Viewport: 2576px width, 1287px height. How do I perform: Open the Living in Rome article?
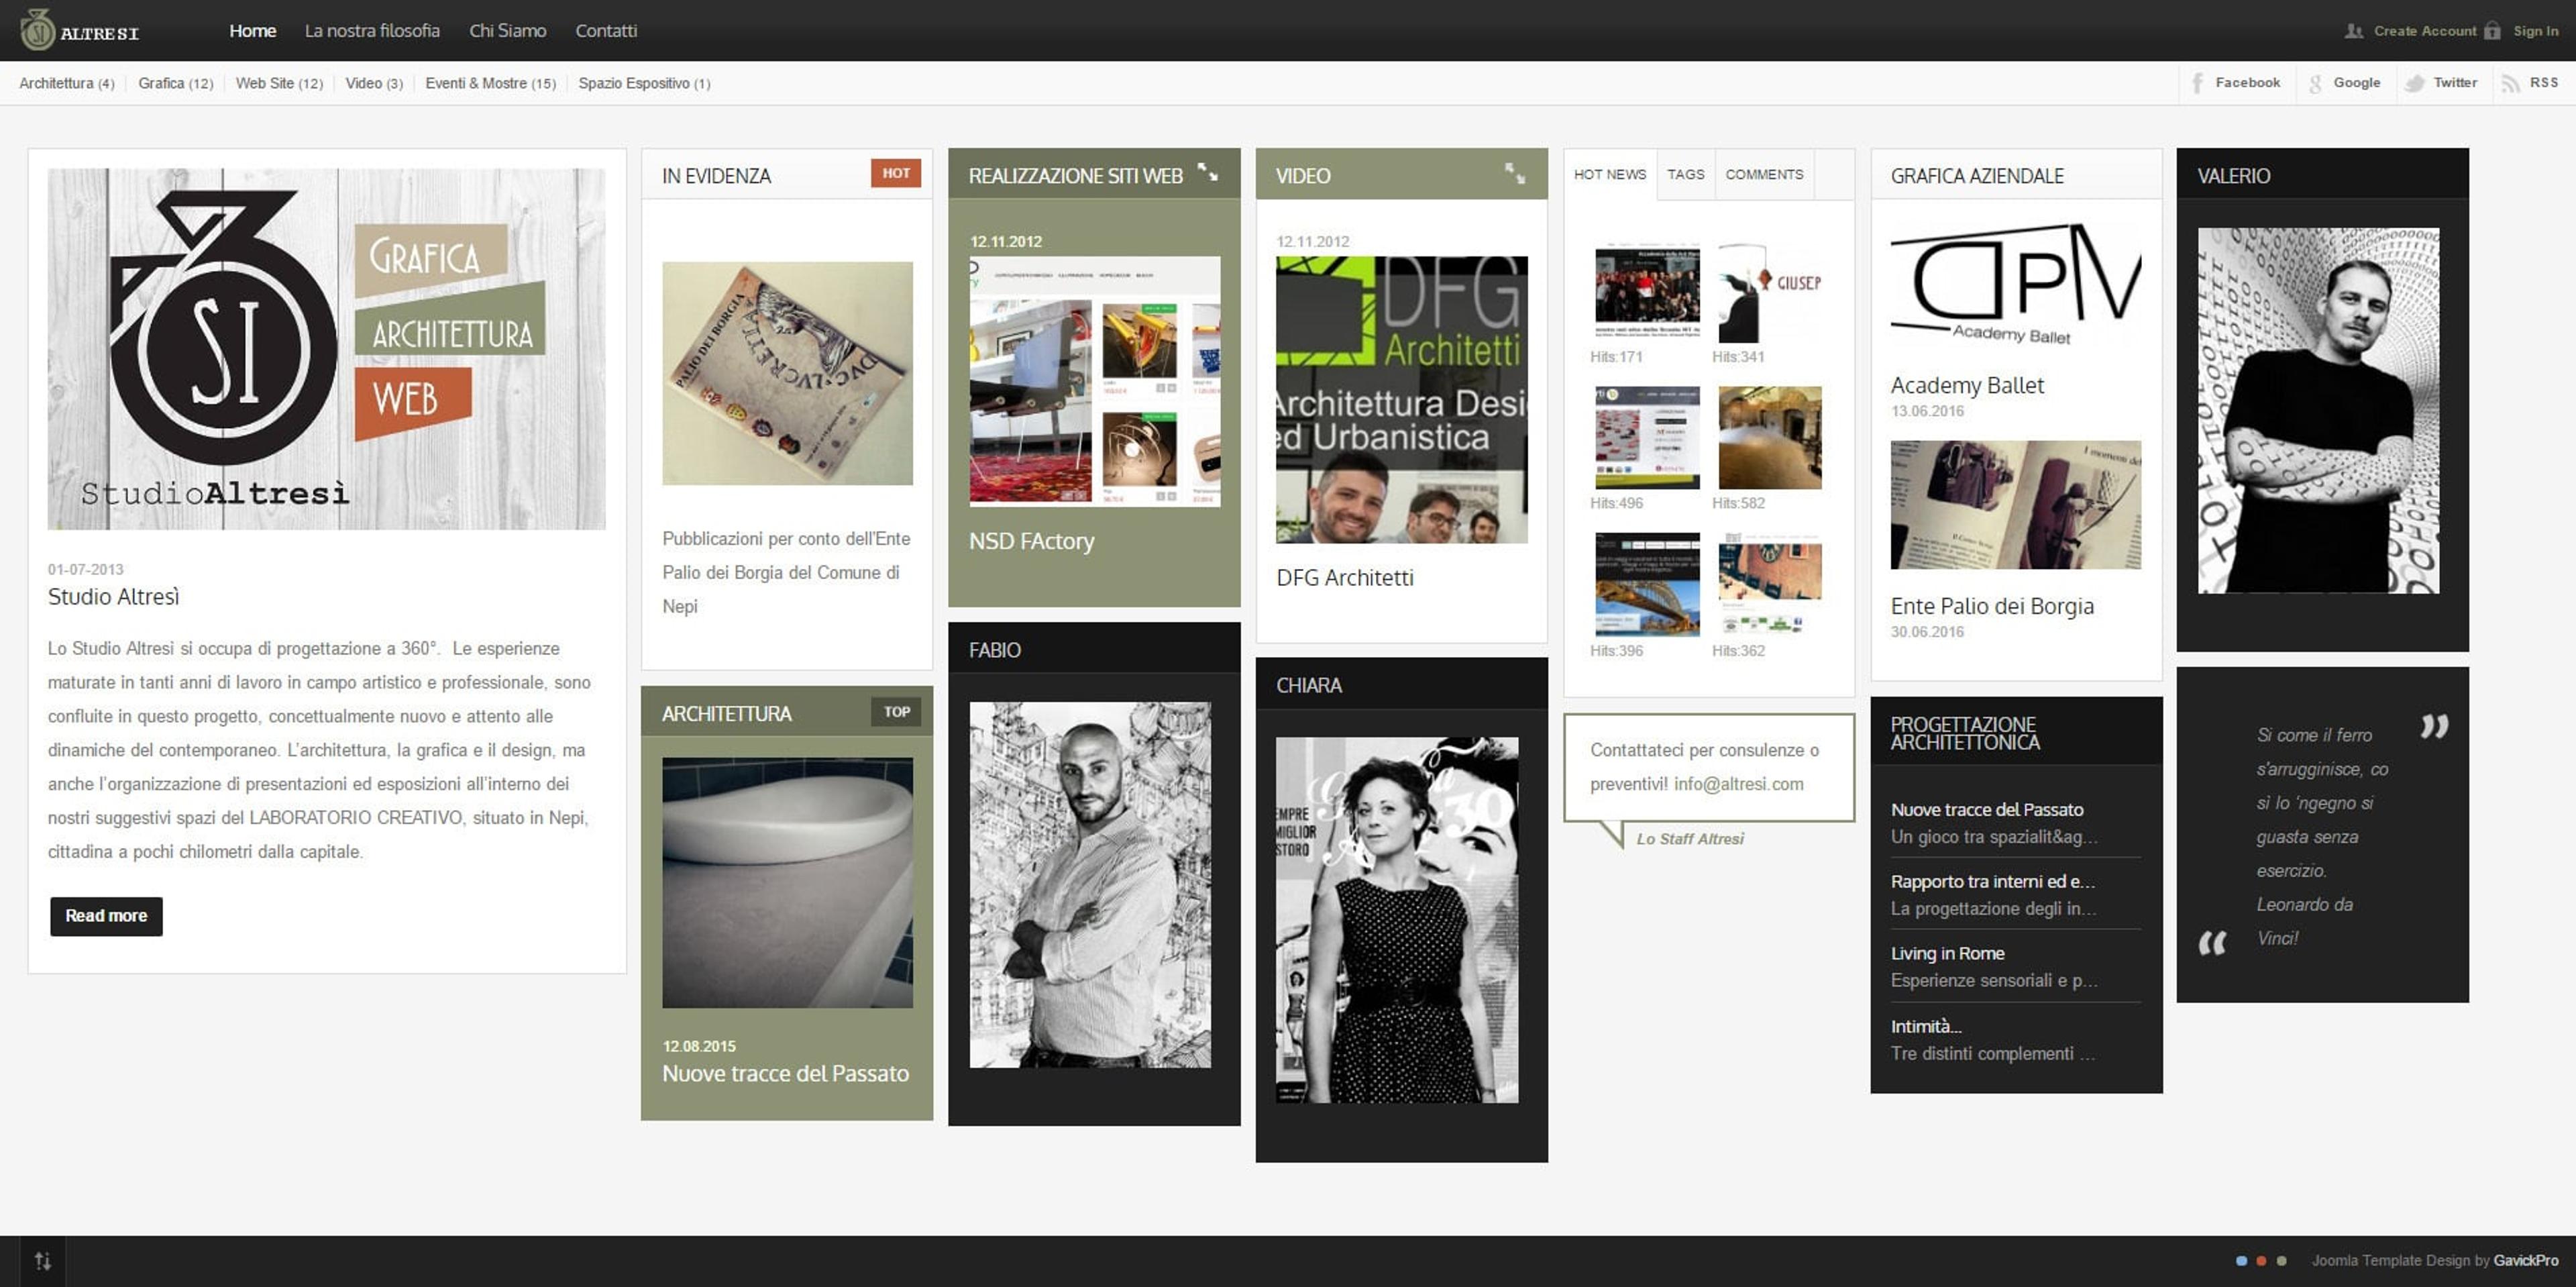pos(1947,953)
